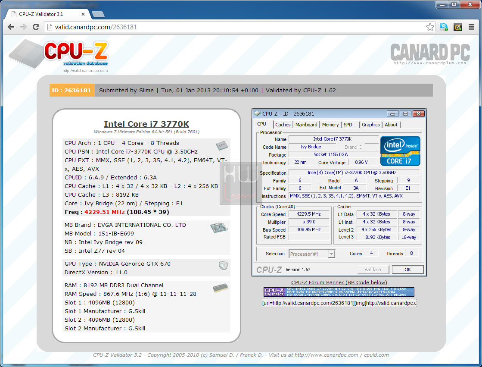Open a new browser tab
Screen dimensions: 482x367
tap(98, 14)
